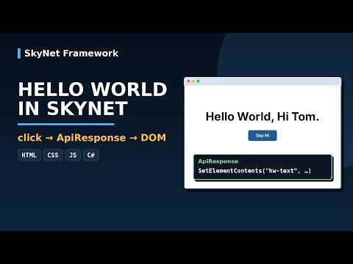The image size is (353, 264).
Task: Click the word 'click' in yellow subtitle
Action: tap(29, 138)
